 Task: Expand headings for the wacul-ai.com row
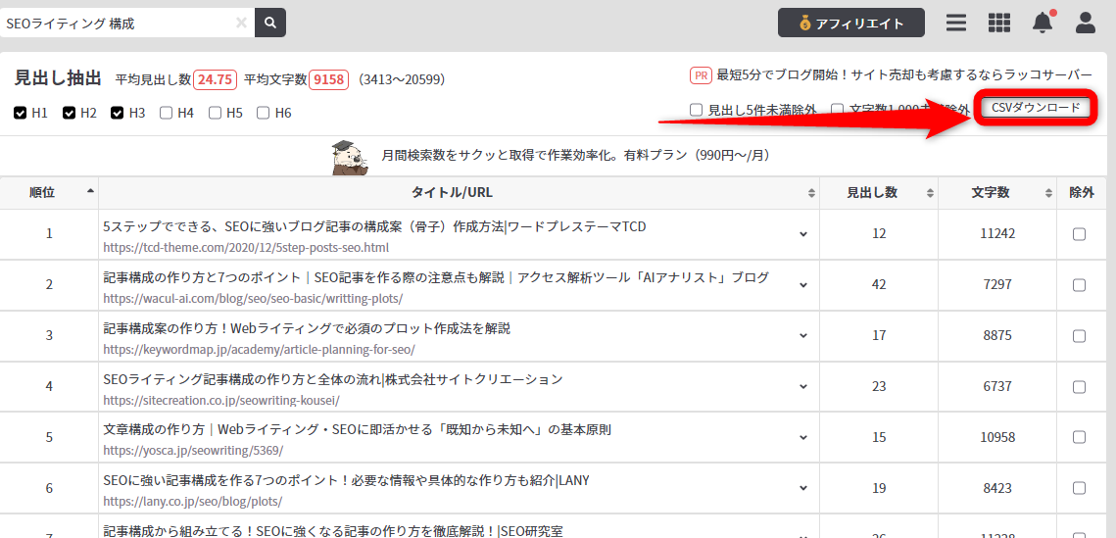coord(803,284)
